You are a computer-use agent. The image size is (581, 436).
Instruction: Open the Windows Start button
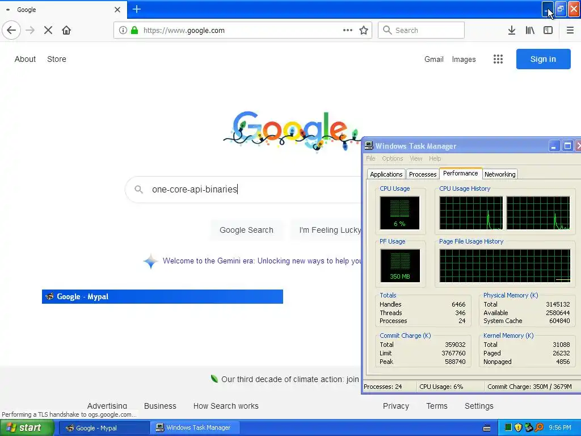27,427
